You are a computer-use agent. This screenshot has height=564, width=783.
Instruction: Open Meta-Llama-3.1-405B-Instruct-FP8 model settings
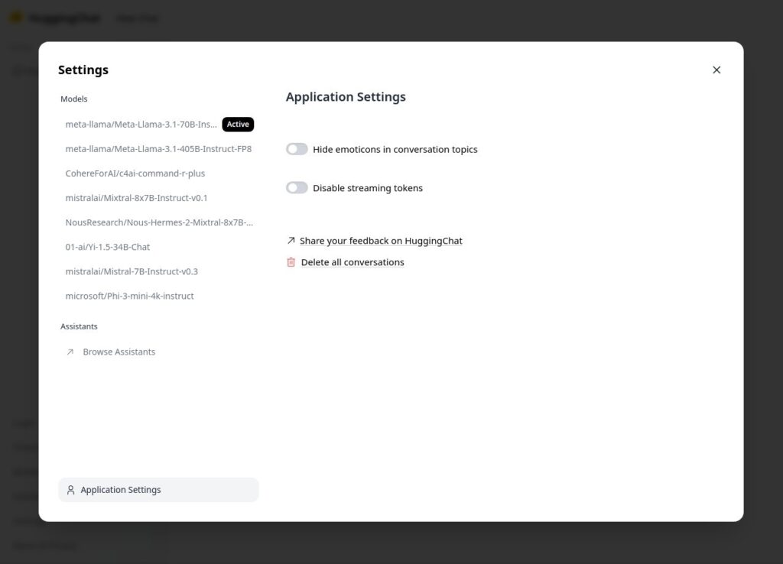pos(158,149)
